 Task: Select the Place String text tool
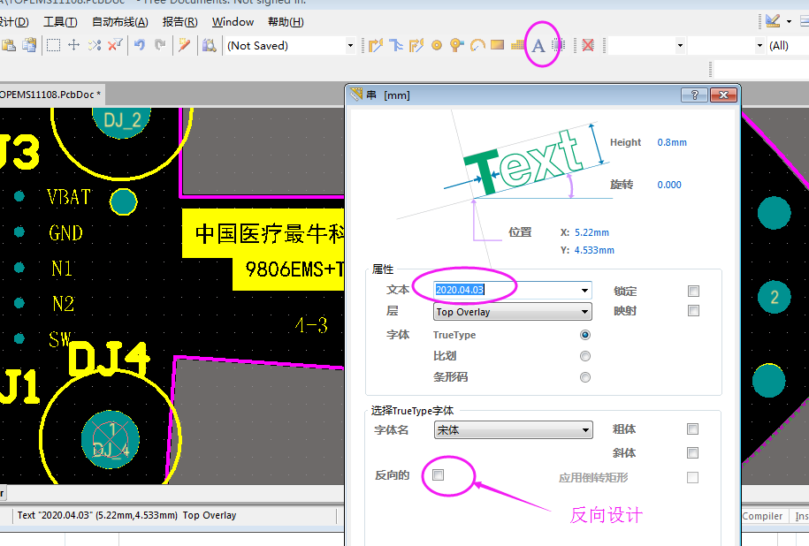point(538,46)
